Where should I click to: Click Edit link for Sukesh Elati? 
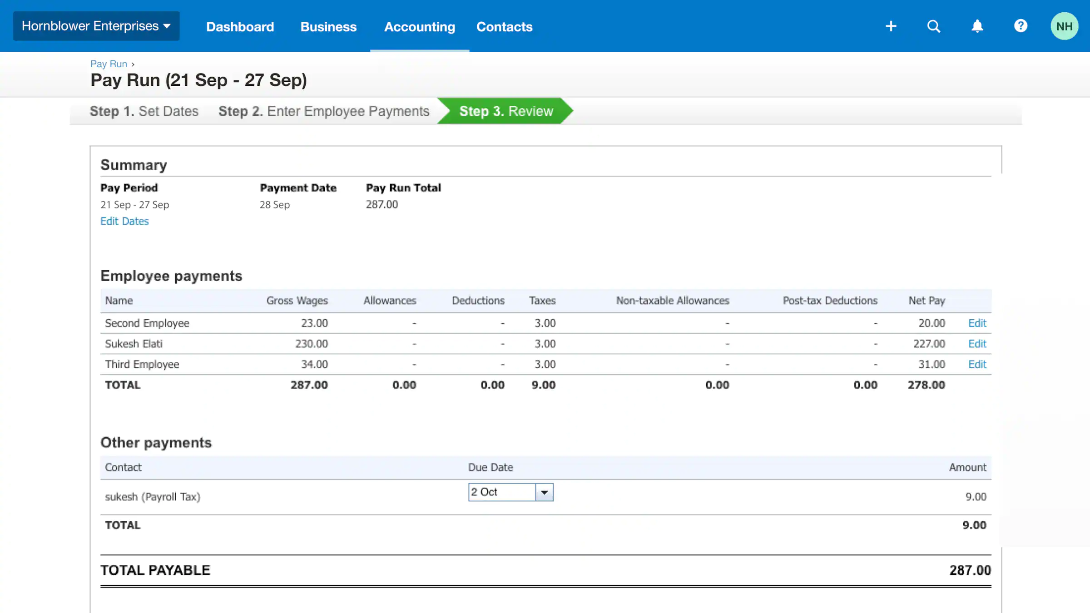[x=978, y=344]
